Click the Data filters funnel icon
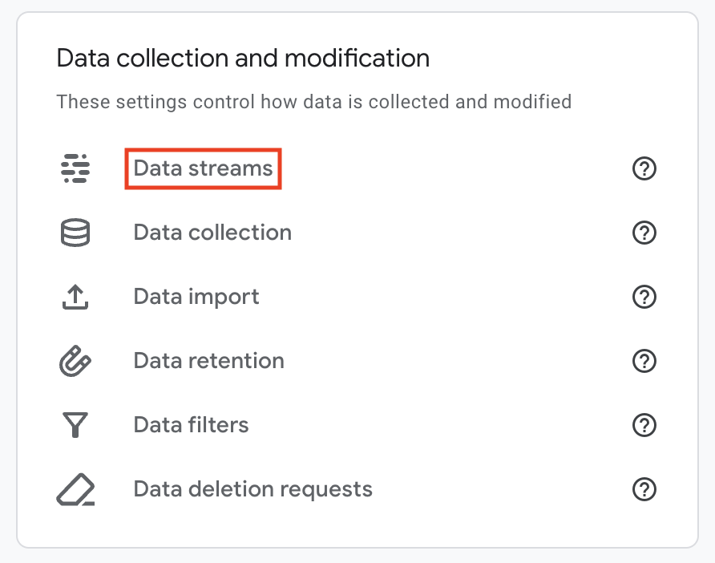Viewport: 715px width, 563px height. pyautogui.click(x=75, y=425)
